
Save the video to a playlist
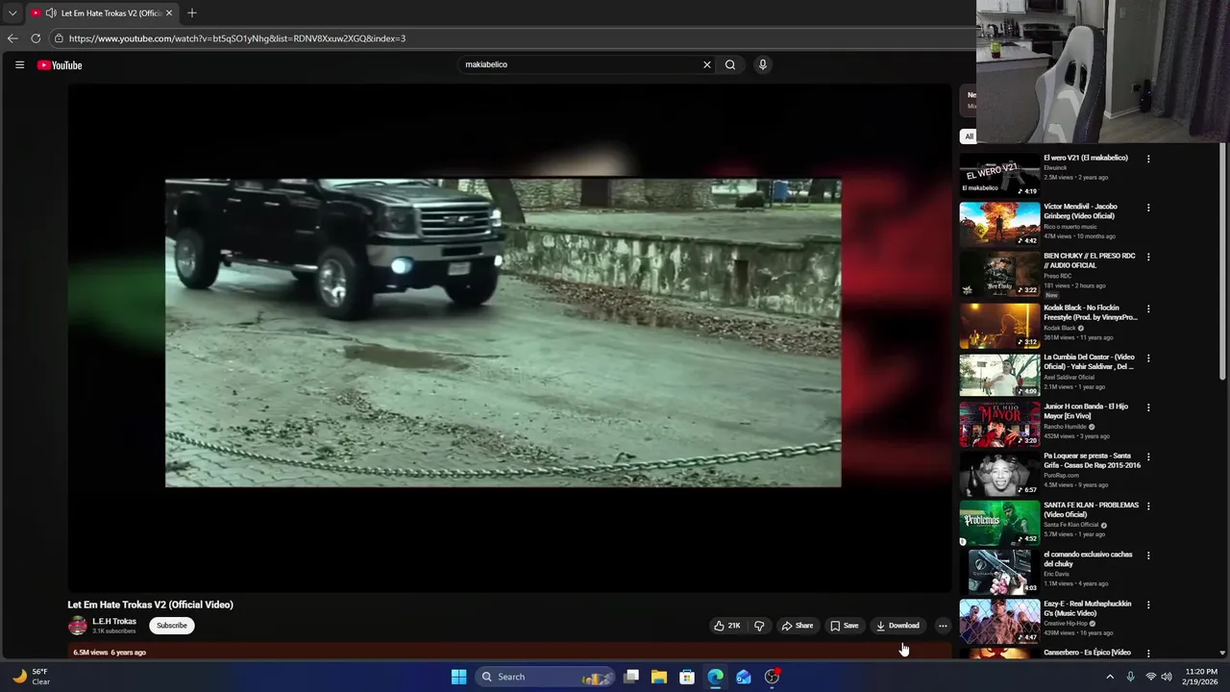(845, 626)
